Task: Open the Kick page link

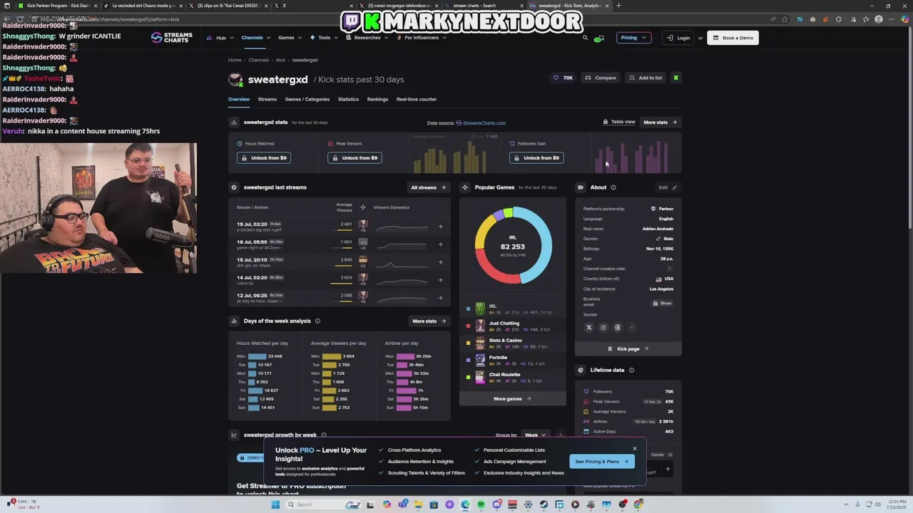Action: tap(628, 349)
